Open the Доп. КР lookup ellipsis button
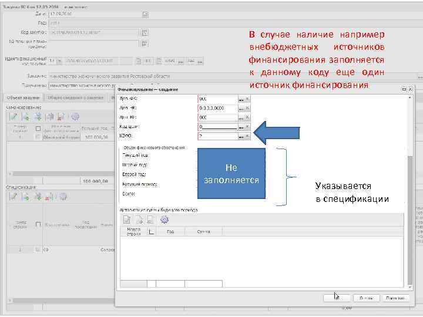The image size is (423, 317). coord(241,117)
